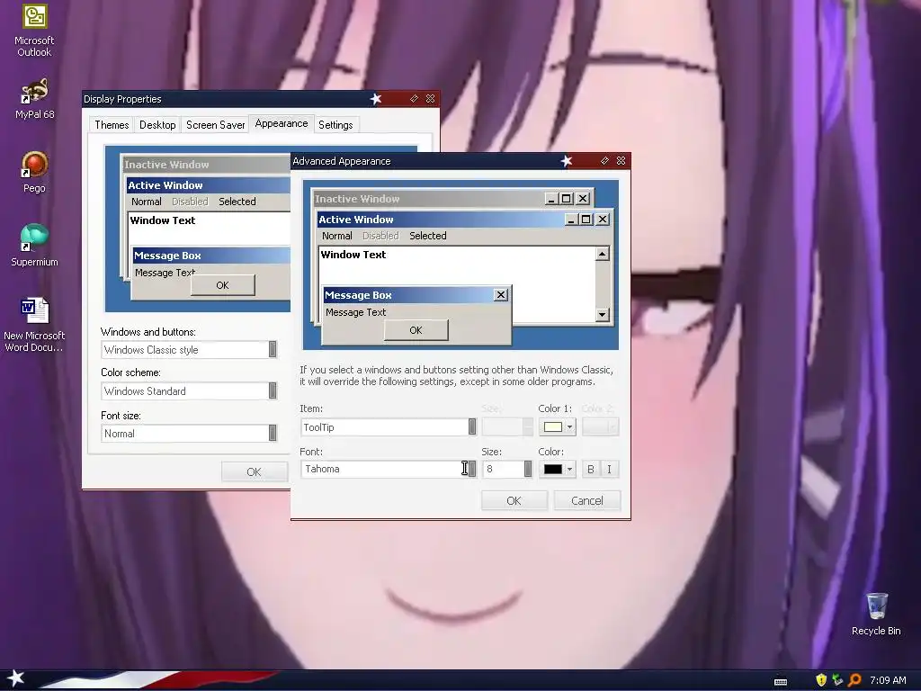This screenshot has width=921, height=691.
Task: Switch to the Desktop tab
Action: click(x=157, y=124)
